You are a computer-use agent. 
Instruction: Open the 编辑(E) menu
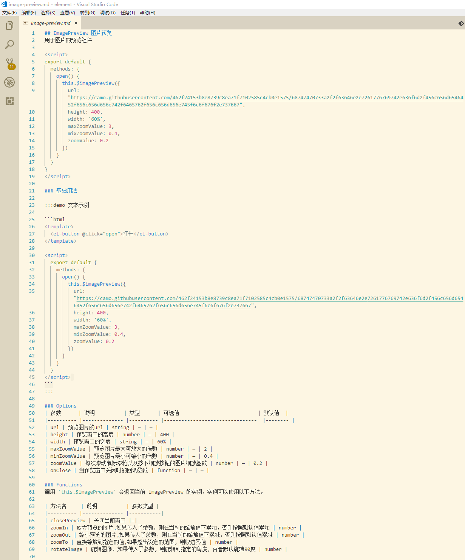click(29, 13)
